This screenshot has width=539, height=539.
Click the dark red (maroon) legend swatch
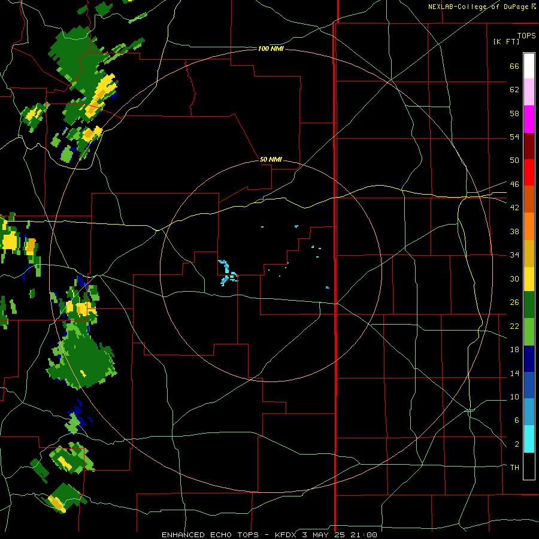click(x=529, y=146)
